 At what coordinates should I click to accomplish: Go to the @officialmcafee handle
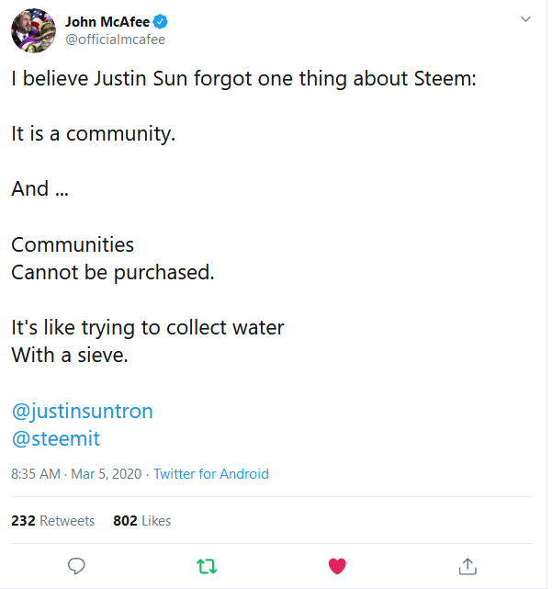[115, 40]
